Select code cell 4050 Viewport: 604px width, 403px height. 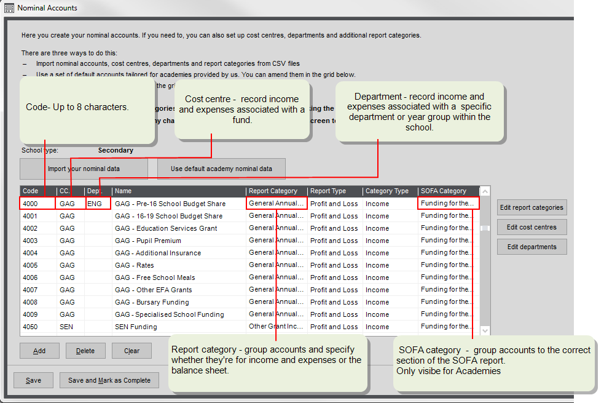pyautogui.click(x=37, y=327)
